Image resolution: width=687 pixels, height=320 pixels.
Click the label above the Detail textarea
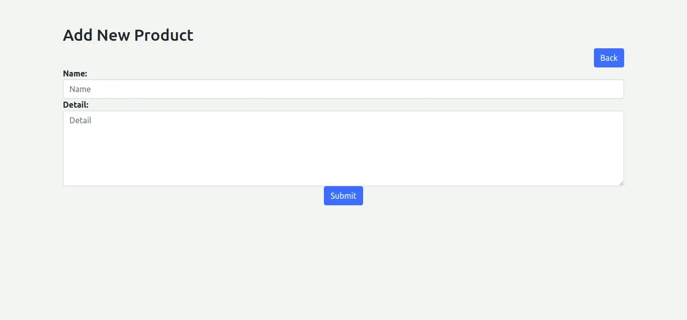[x=75, y=105]
